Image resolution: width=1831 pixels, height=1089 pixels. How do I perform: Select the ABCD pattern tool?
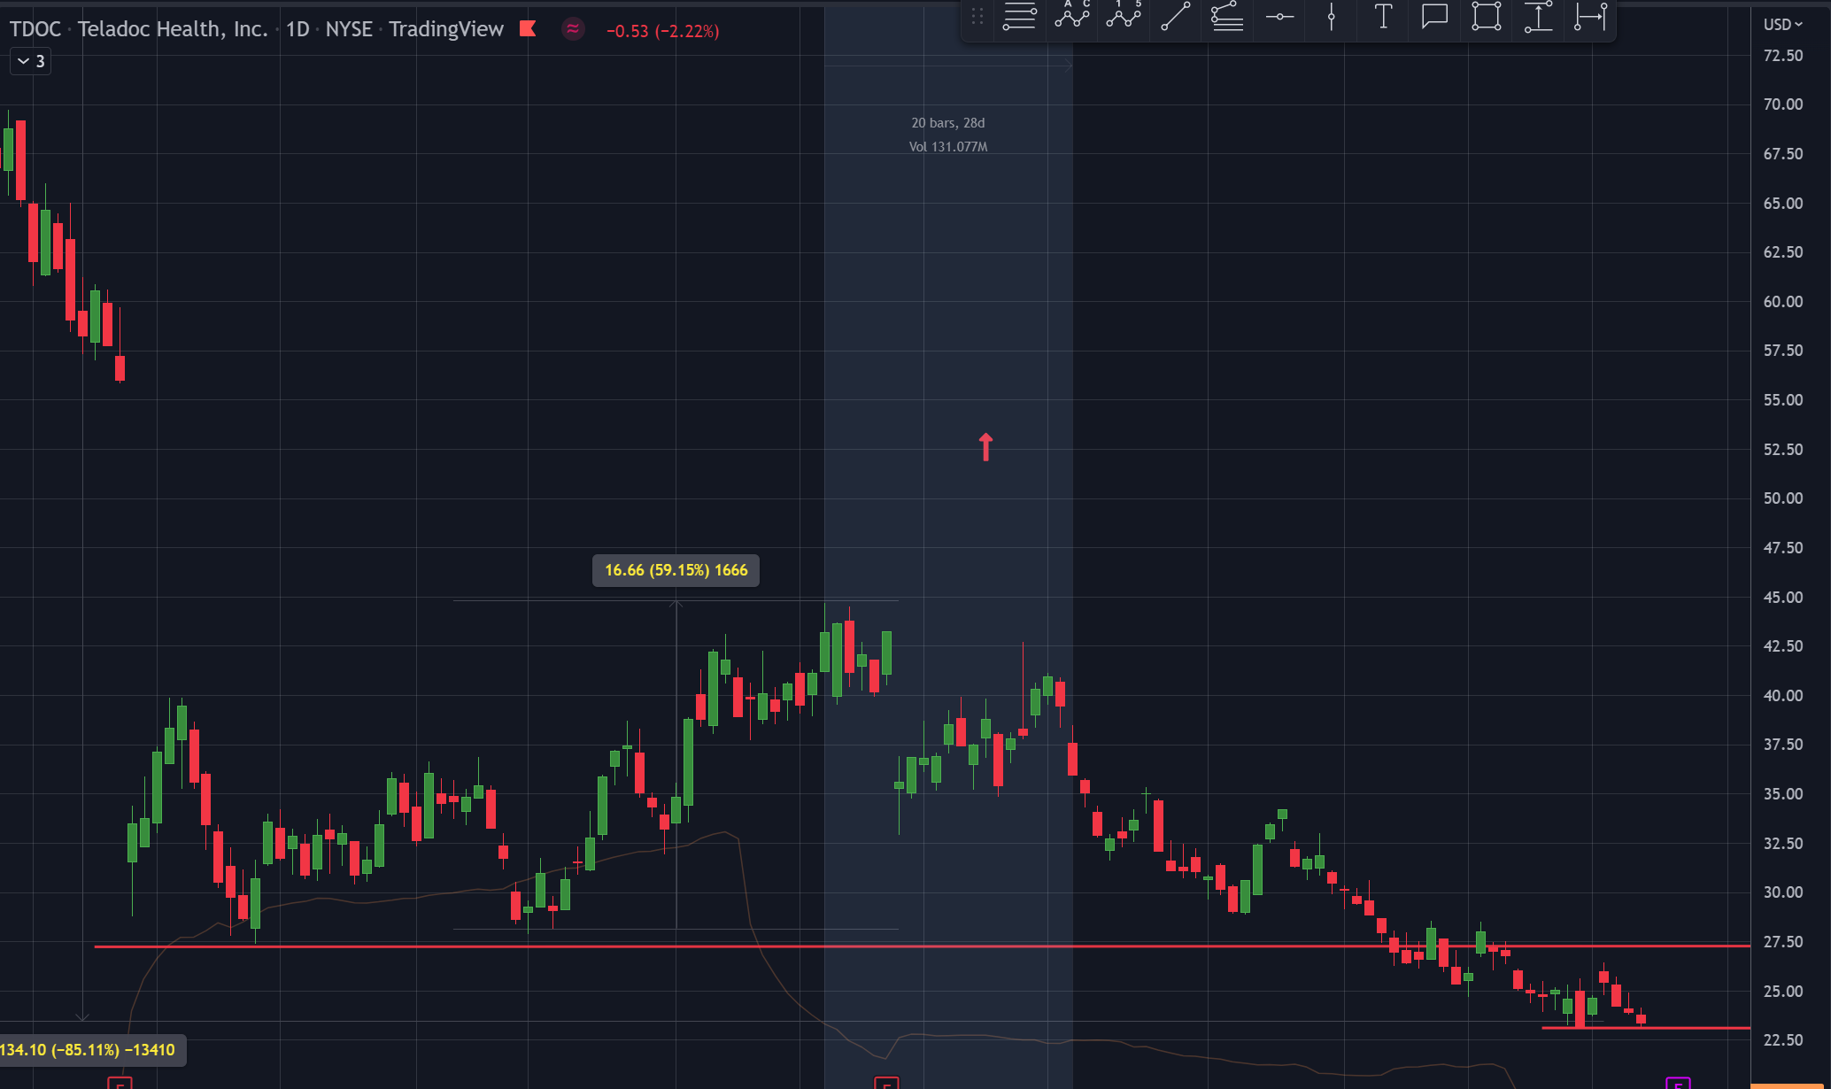[1071, 16]
